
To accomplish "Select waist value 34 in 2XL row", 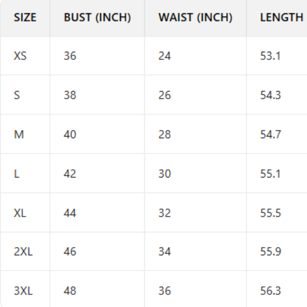I will tap(165, 252).
